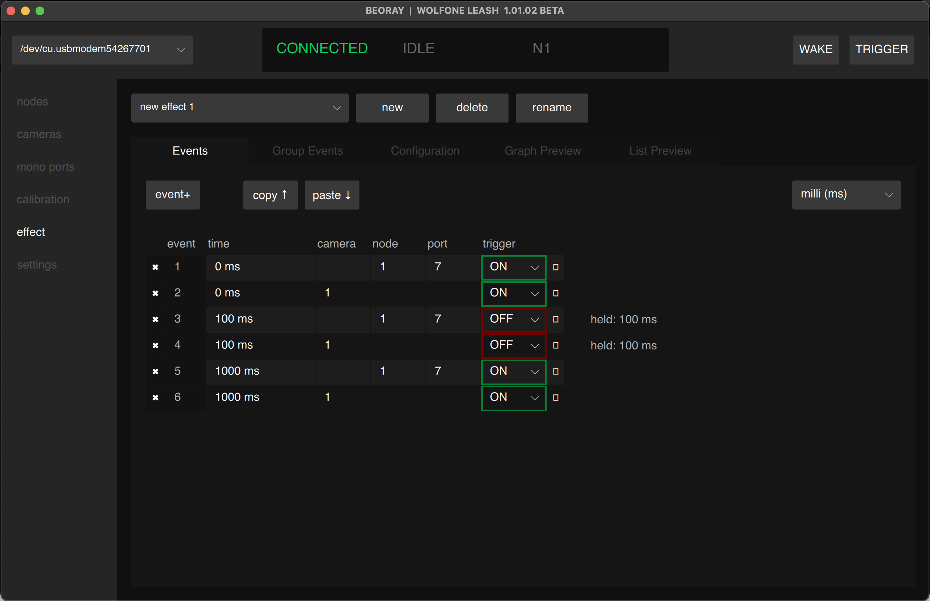Click the copy up-arrow button

point(270,195)
